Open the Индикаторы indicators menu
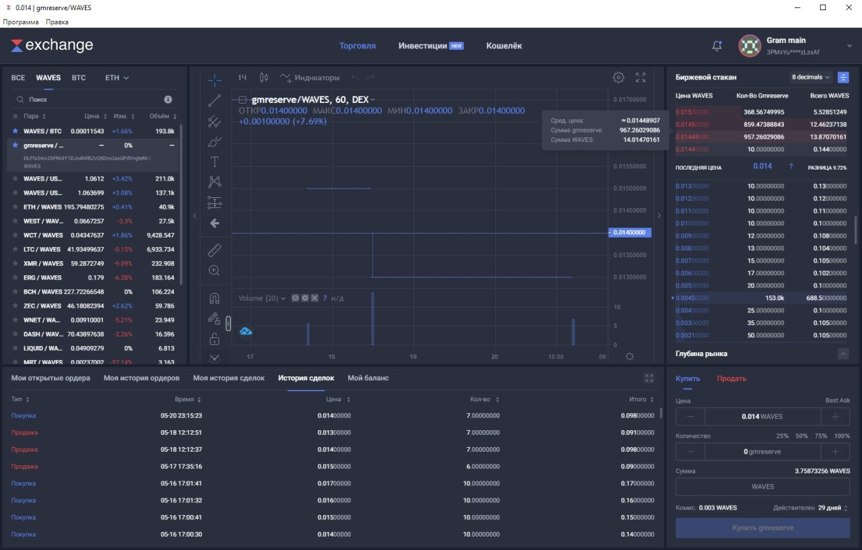 click(x=310, y=77)
